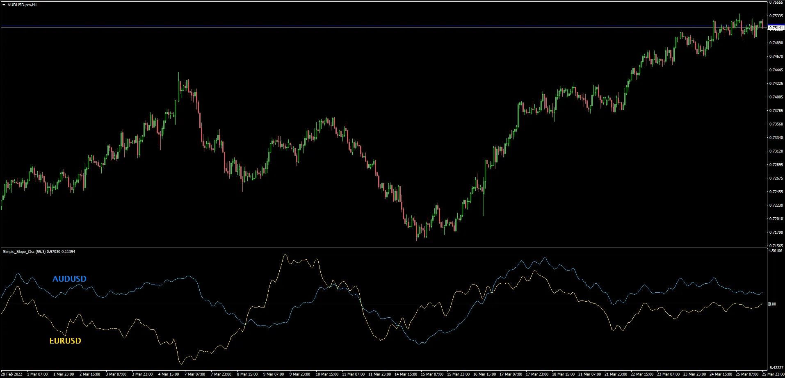Click the yellow EURUSD text label
The width and height of the screenshot is (785, 378).
point(65,341)
